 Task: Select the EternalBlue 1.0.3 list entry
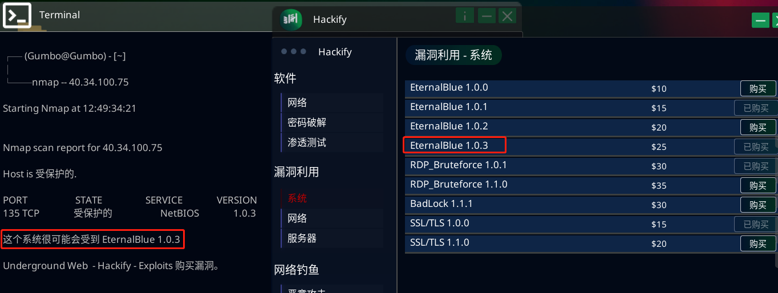[449, 145]
